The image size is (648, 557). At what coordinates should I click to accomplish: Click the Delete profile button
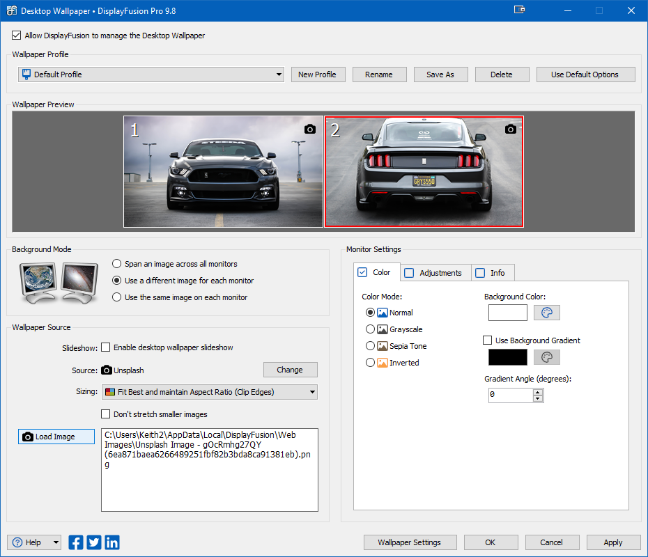tap(502, 74)
